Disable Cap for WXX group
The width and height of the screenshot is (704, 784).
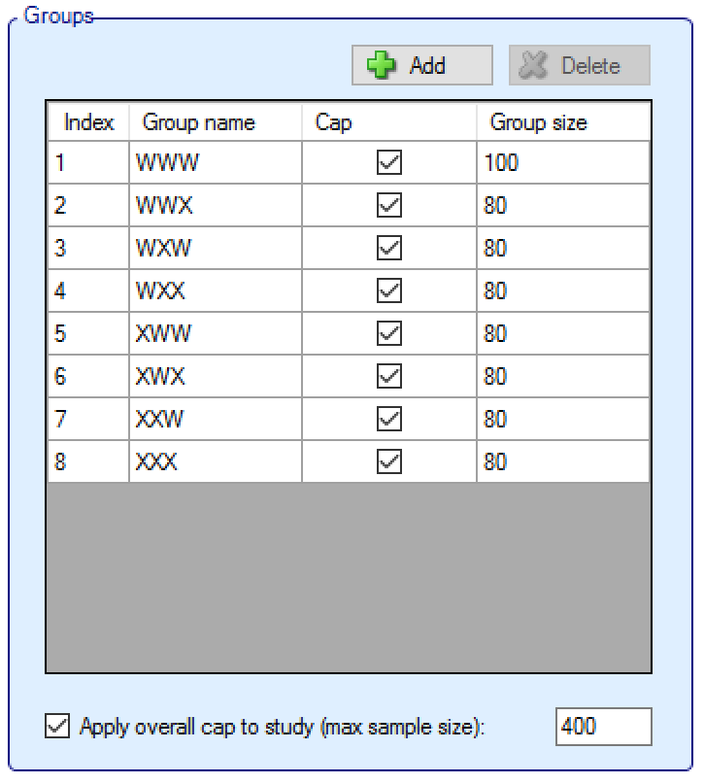(388, 291)
